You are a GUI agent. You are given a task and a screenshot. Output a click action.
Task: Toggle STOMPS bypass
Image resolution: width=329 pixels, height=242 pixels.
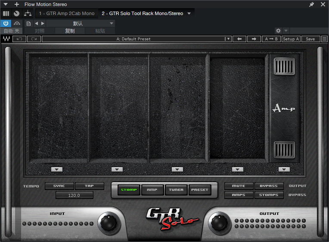pos(269,195)
